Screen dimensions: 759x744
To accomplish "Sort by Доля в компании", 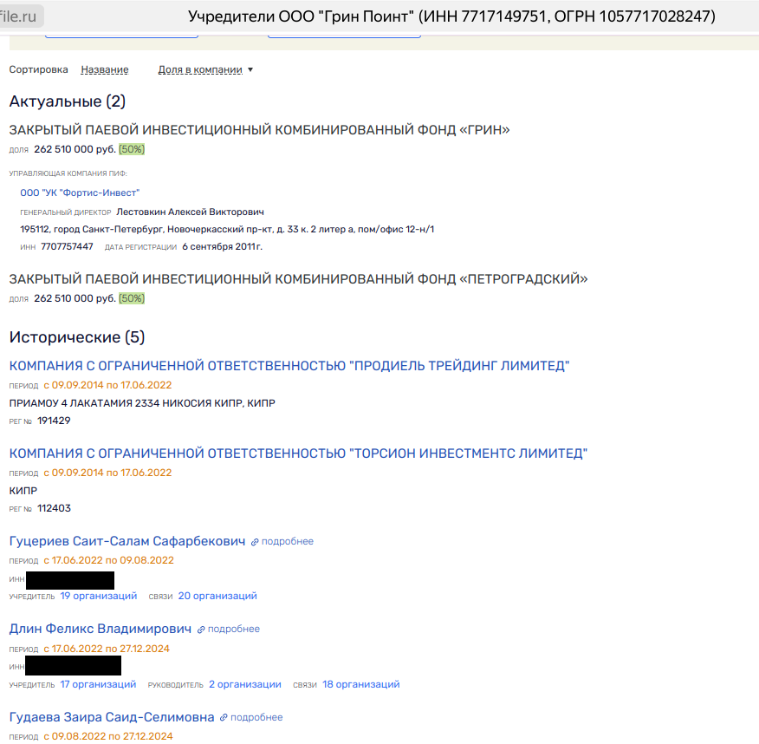I will pos(200,69).
